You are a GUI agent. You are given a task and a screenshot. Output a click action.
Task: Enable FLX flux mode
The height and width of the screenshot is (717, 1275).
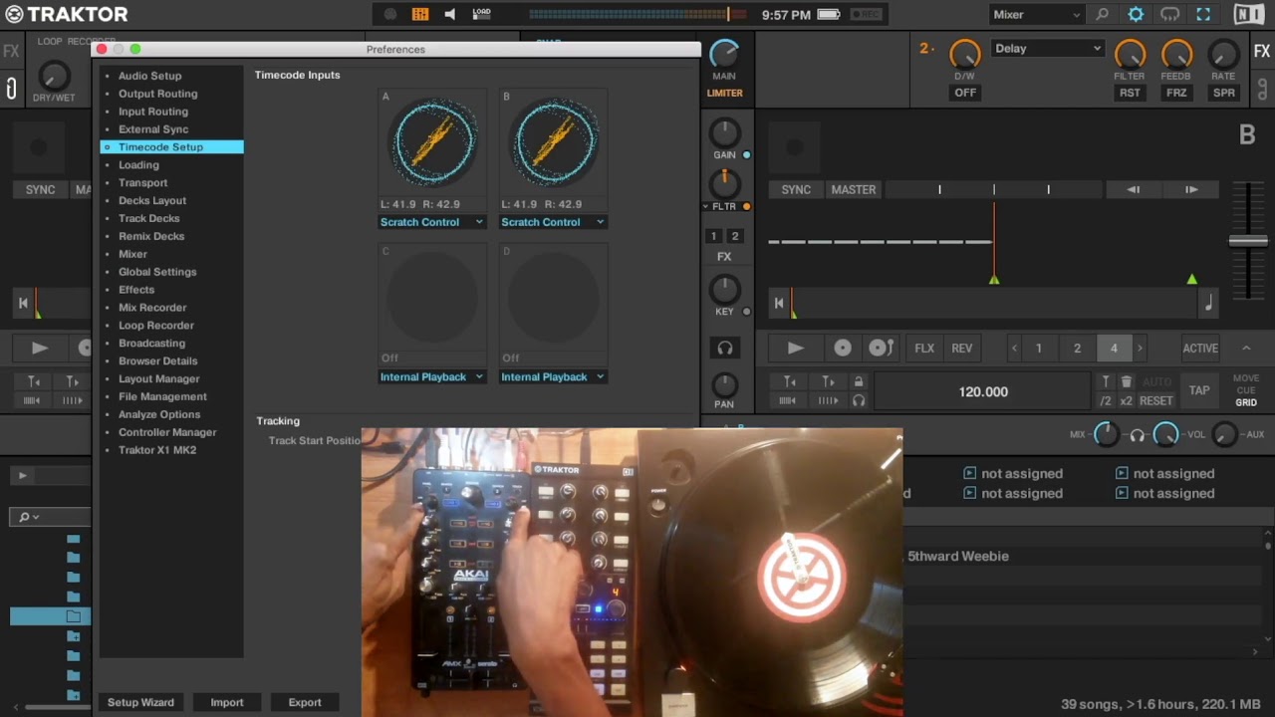coord(924,348)
